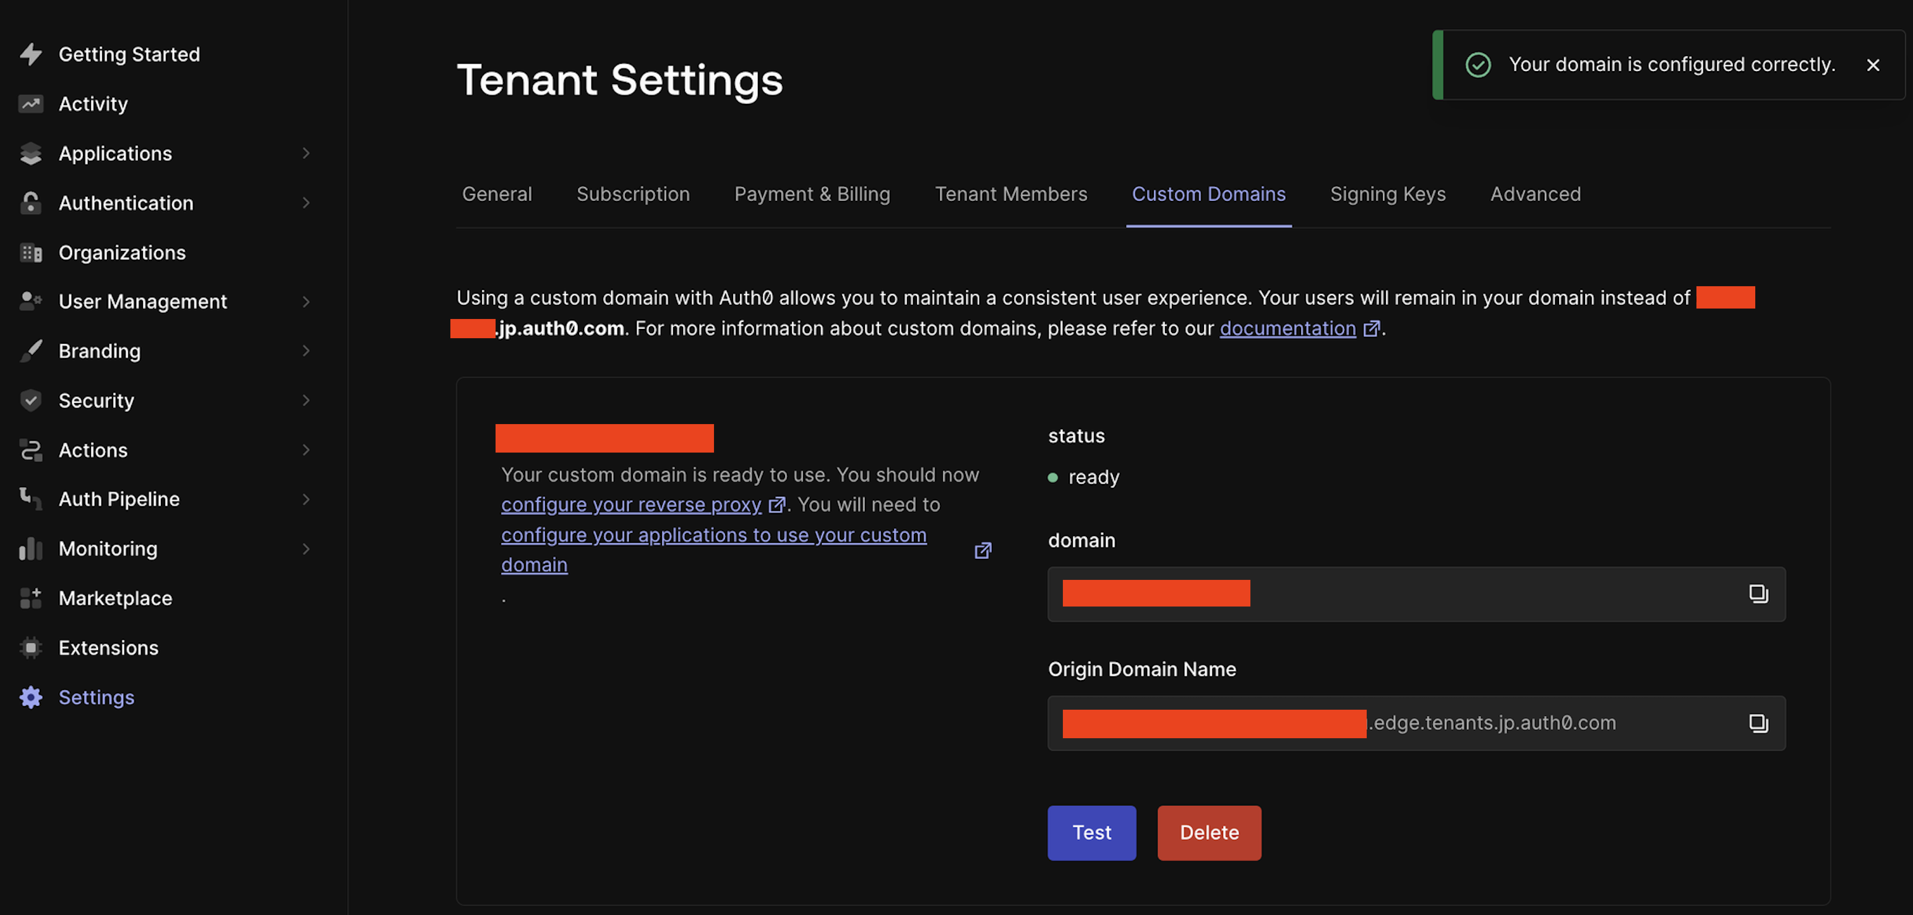Click the red Delete button

point(1208,833)
